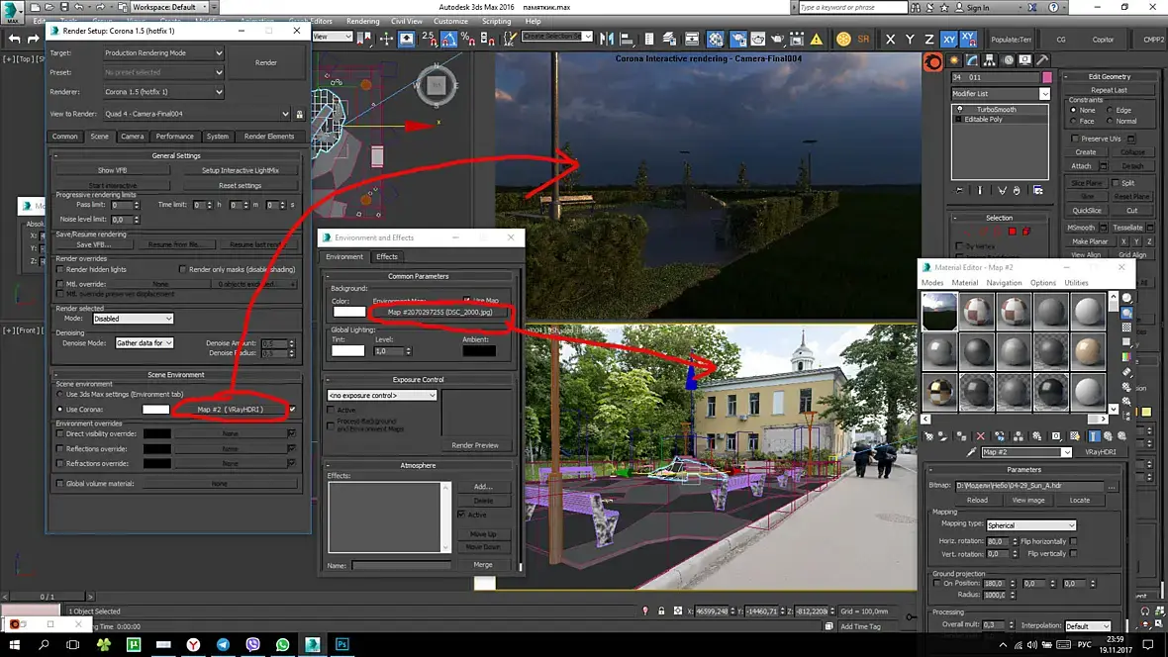Open exposure control dropdown
Image resolution: width=1168 pixels, height=657 pixels.
click(x=381, y=395)
